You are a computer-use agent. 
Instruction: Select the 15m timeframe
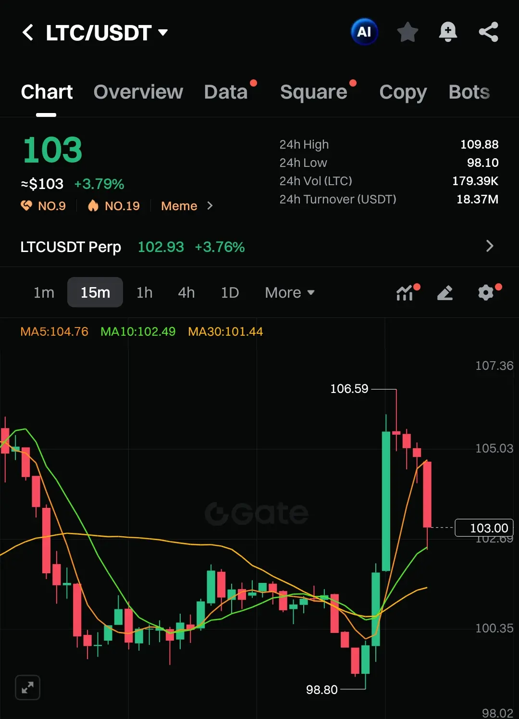(x=95, y=292)
